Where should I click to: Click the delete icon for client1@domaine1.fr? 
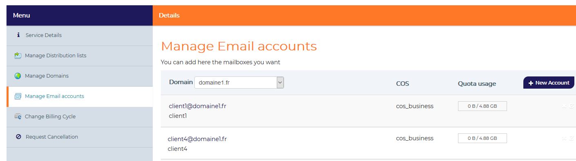[564, 107]
